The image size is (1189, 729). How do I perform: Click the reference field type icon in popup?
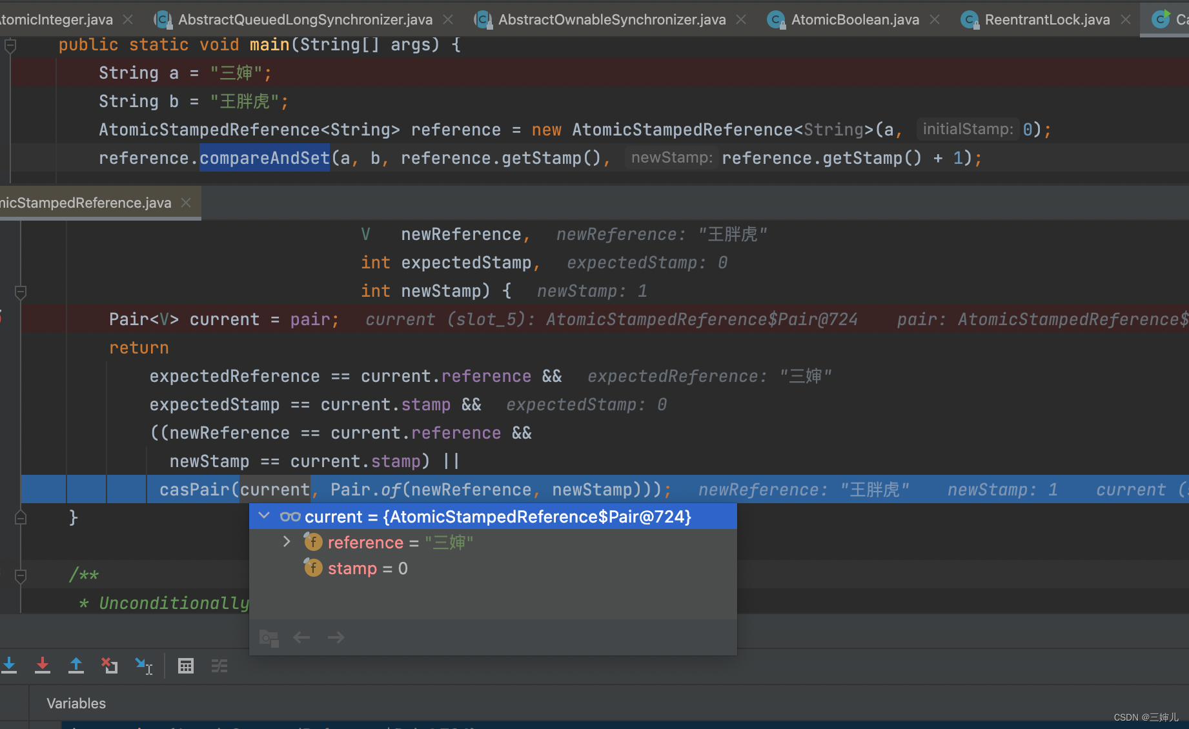[313, 542]
